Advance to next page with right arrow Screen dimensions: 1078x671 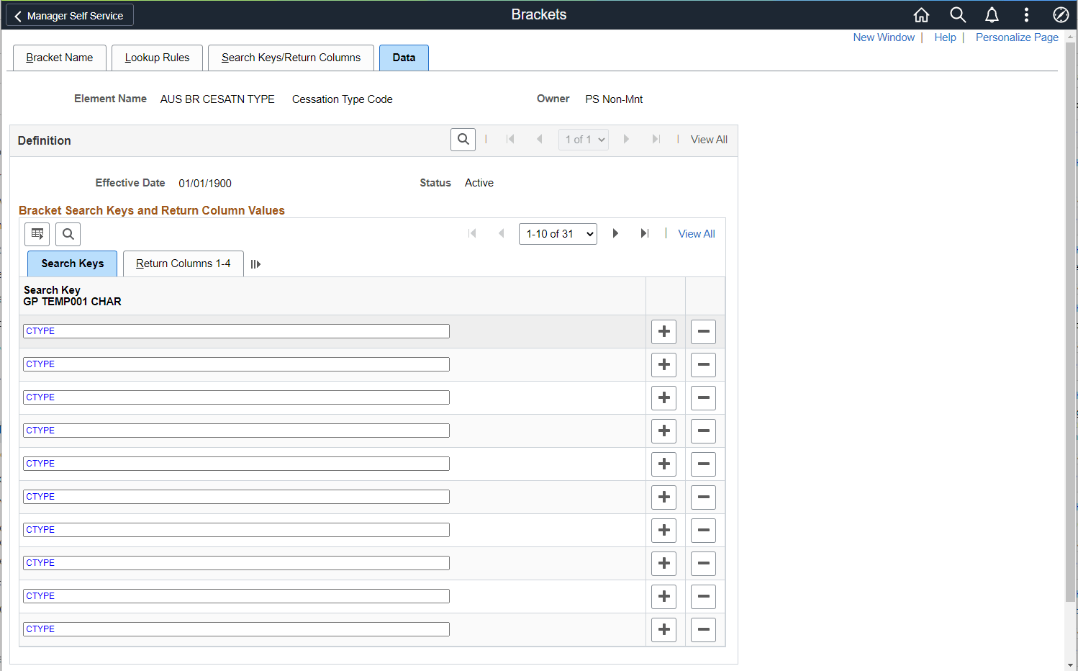(x=615, y=233)
